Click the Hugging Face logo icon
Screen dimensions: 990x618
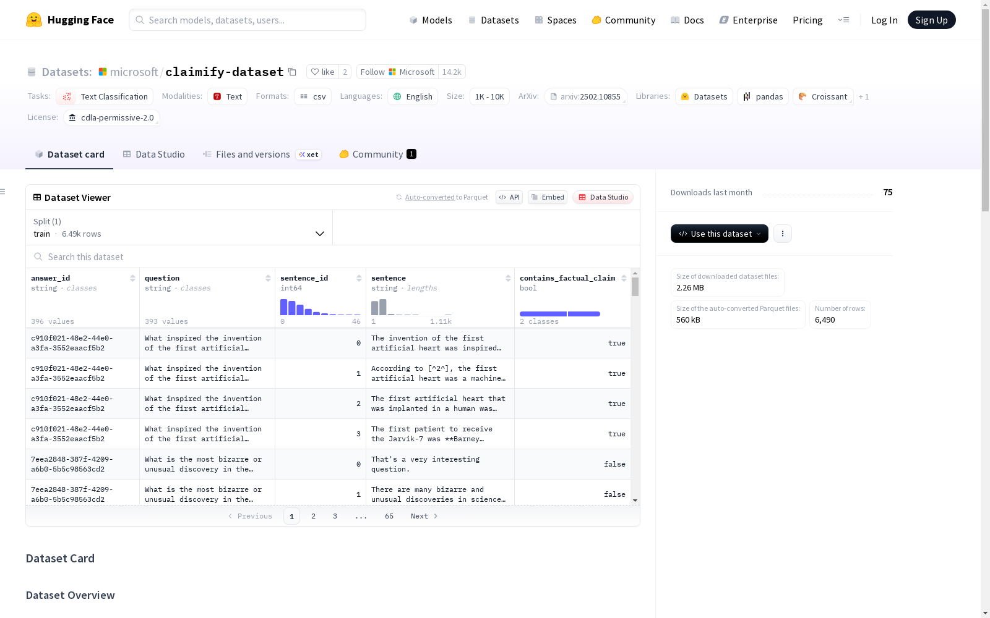coord(34,20)
